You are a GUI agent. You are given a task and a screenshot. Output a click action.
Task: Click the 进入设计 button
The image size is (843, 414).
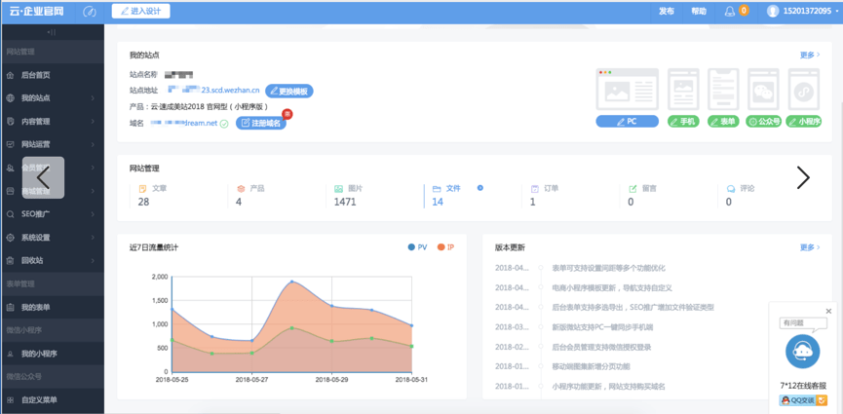click(141, 12)
